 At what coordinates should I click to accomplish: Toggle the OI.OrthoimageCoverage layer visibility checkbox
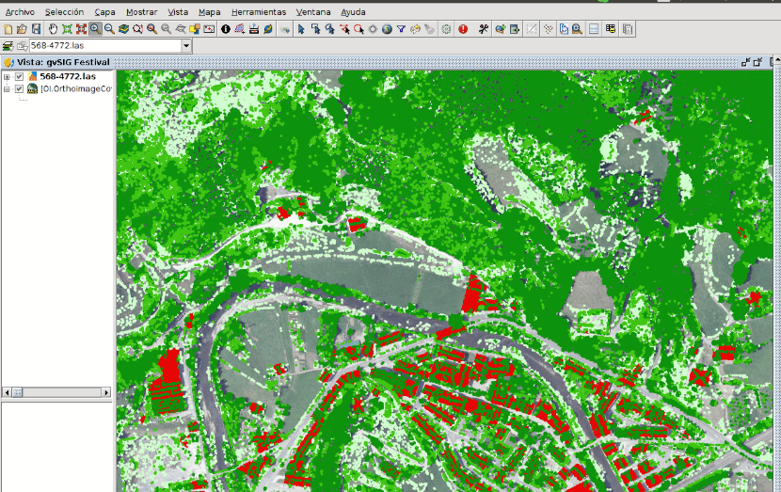(19, 88)
